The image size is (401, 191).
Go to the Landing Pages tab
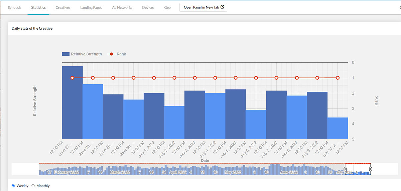point(91,7)
